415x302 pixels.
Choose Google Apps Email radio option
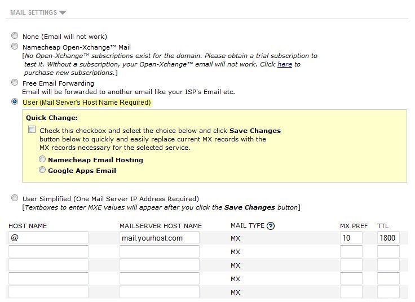tap(42, 170)
